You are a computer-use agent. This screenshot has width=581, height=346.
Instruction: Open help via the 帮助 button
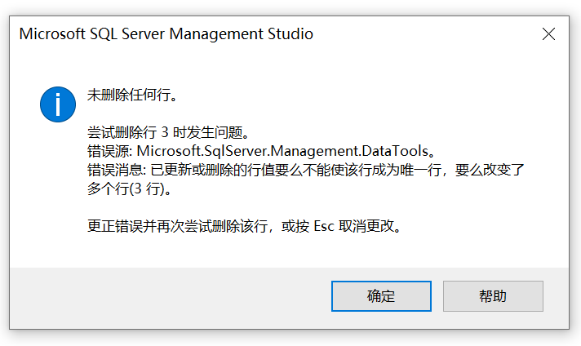(493, 296)
